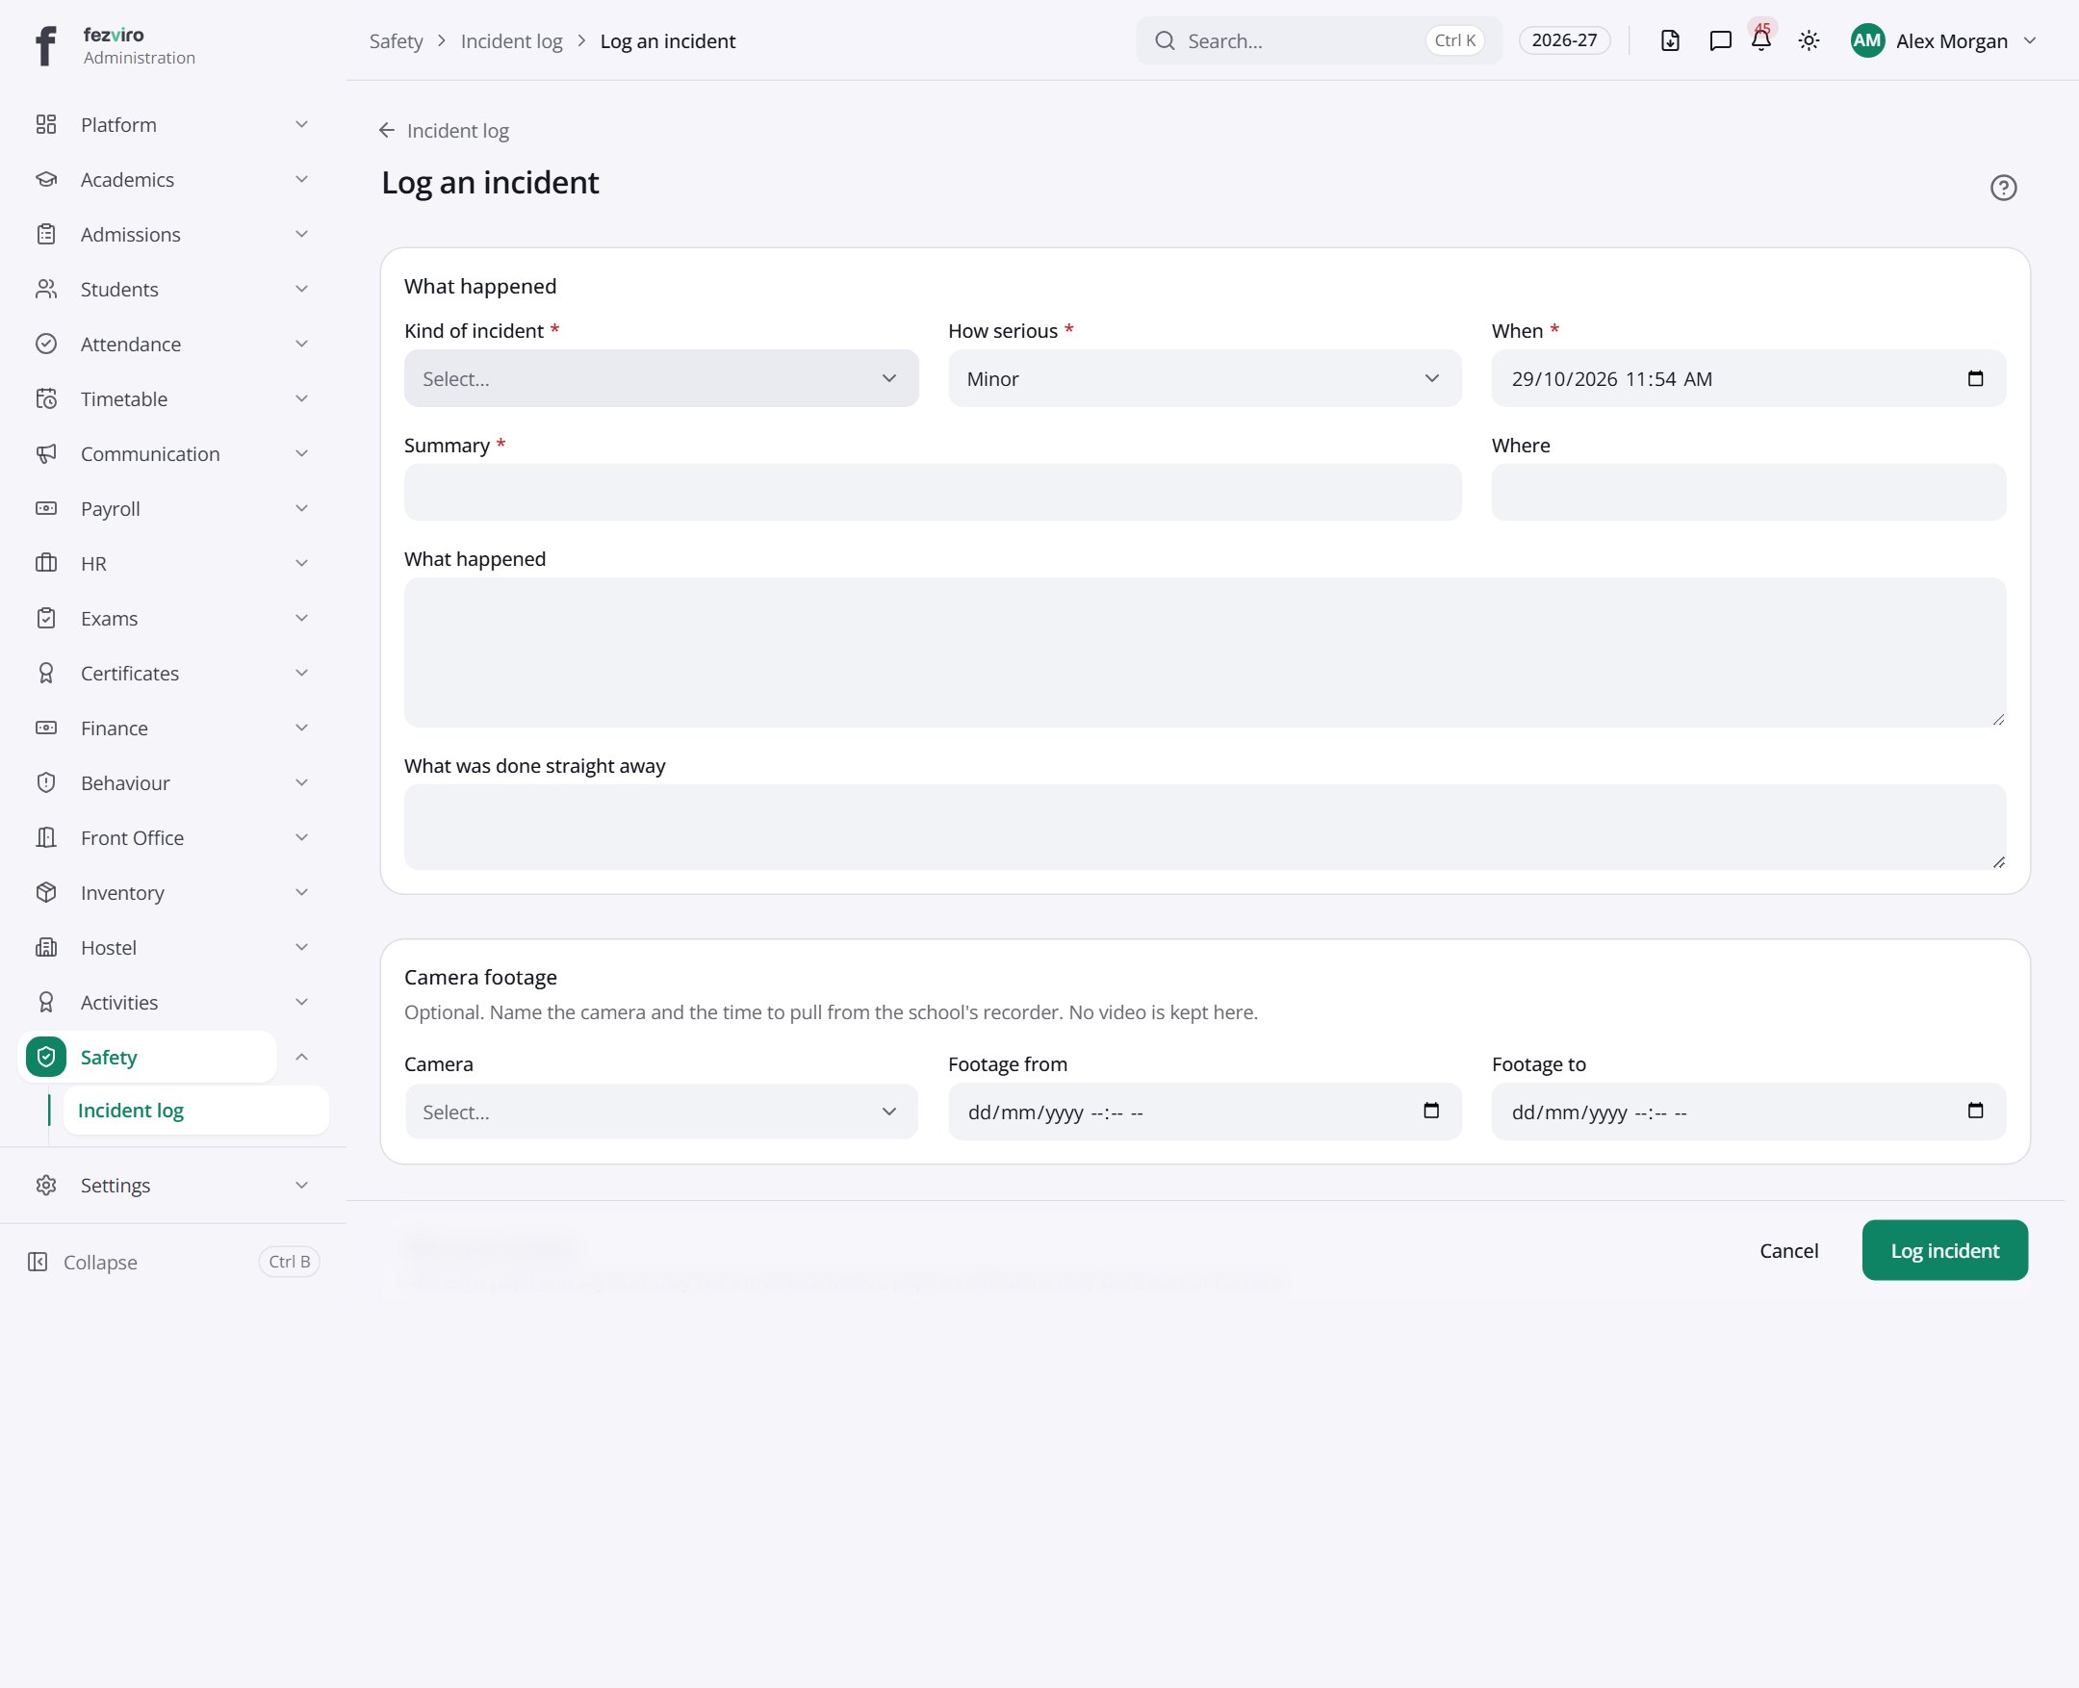
Task: Click the Summary text field
Action: pos(933,492)
